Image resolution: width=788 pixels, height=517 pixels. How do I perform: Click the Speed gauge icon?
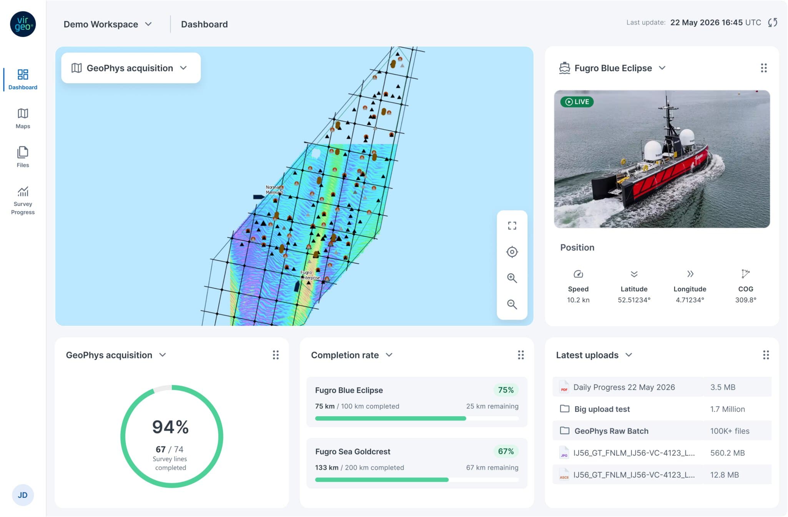click(578, 274)
